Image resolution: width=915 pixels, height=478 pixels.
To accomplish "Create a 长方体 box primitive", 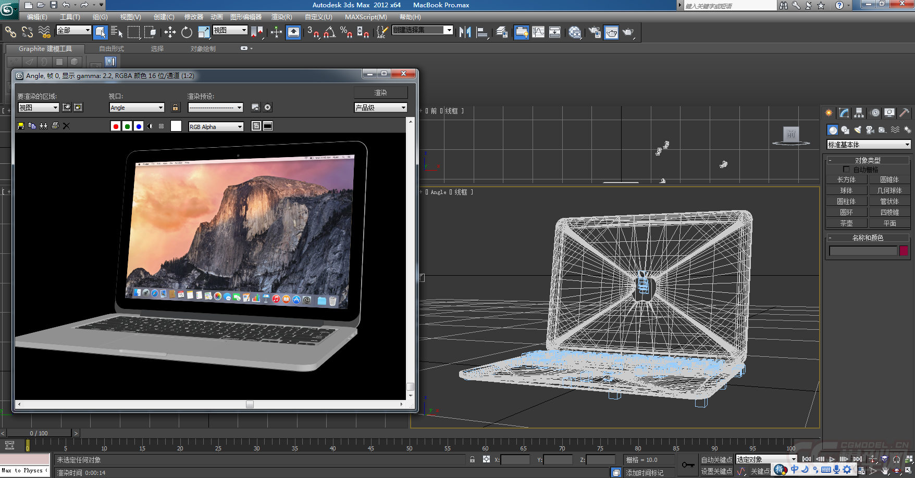I will [846, 179].
